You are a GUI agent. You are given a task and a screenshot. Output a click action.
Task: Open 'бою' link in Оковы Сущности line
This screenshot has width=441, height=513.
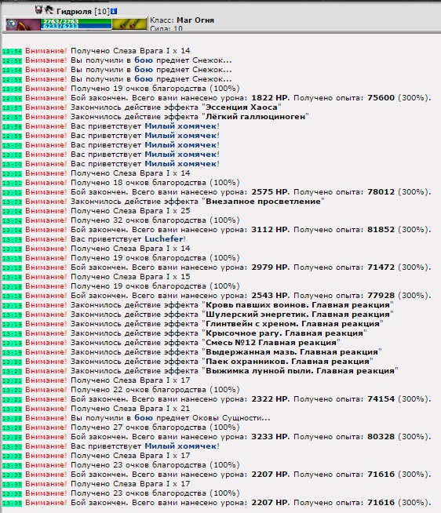(144, 418)
